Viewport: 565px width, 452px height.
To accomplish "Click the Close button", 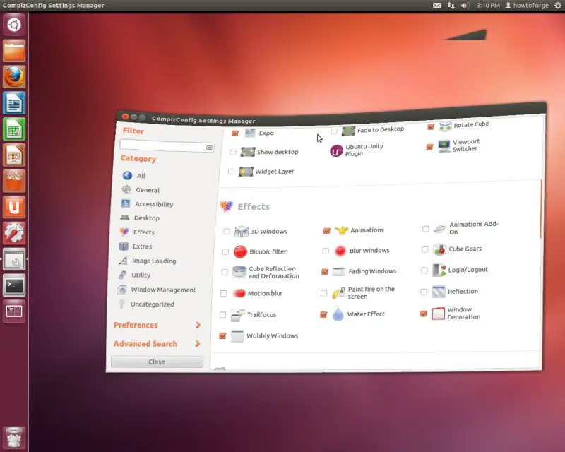I will (x=157, y=362).
